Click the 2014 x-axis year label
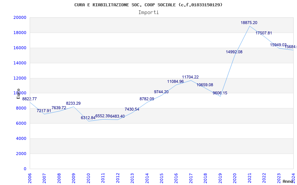The width and height of the screenshot is (297, 185). coord(147,178)
